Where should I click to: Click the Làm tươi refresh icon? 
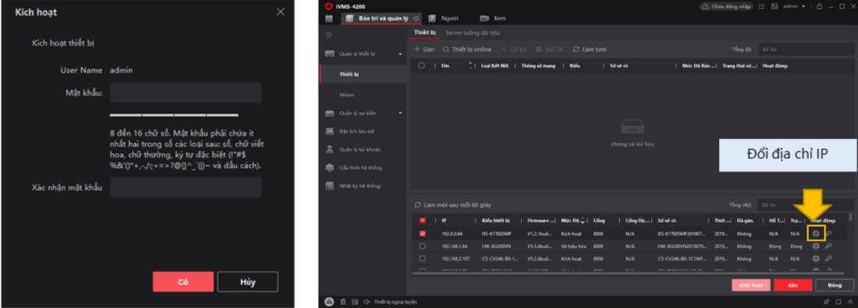point(576,49)
